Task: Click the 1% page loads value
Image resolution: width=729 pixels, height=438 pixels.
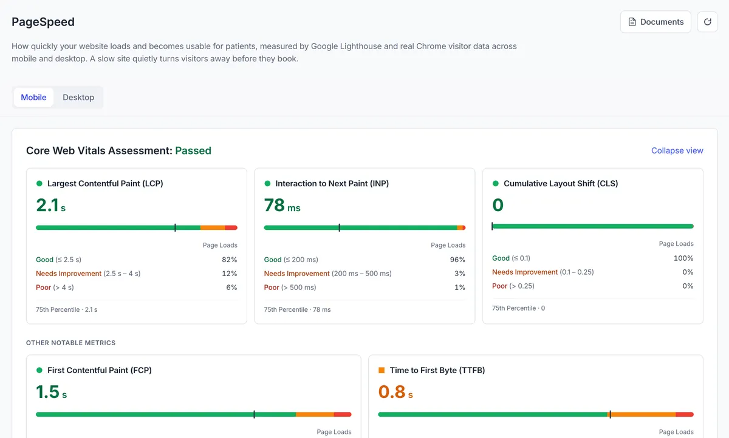Action: coord(460,288)
